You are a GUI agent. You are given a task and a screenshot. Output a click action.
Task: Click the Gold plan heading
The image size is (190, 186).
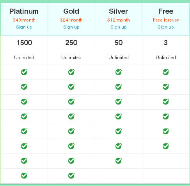[71, 11]
